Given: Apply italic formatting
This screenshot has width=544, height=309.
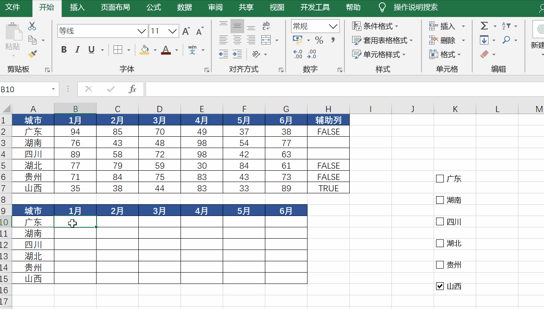Looking at the screenshot, I should (x=77, y=49).
